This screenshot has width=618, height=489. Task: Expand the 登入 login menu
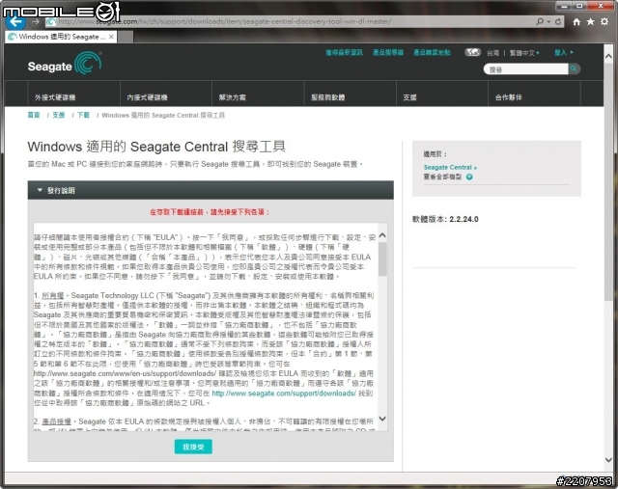(x=564, y=52)
